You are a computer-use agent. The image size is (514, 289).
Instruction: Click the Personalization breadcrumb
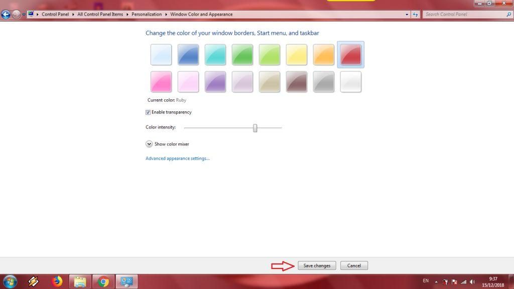[x=147, y=15]
